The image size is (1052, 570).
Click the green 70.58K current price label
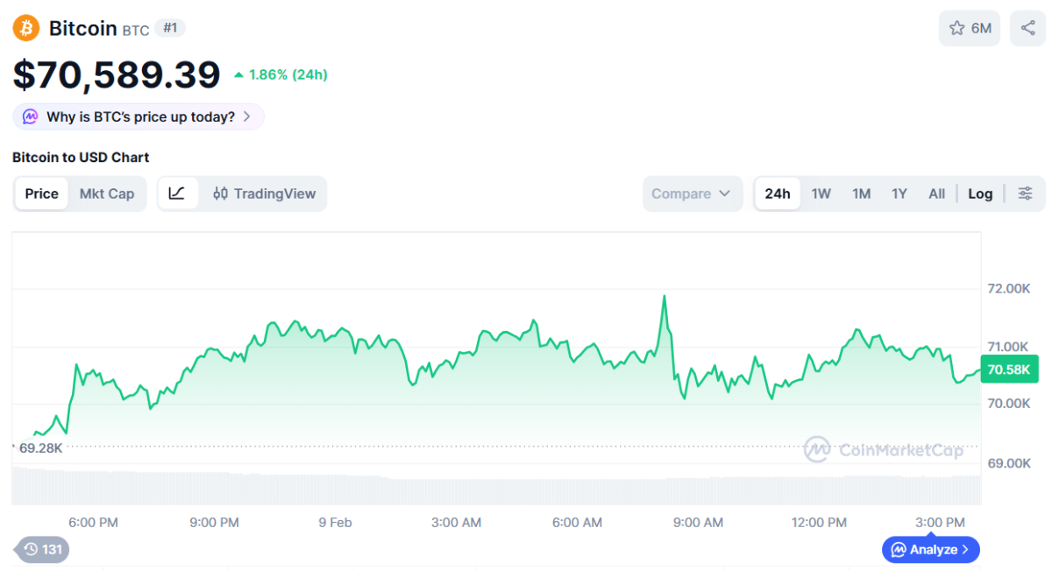coord(1008,369)
